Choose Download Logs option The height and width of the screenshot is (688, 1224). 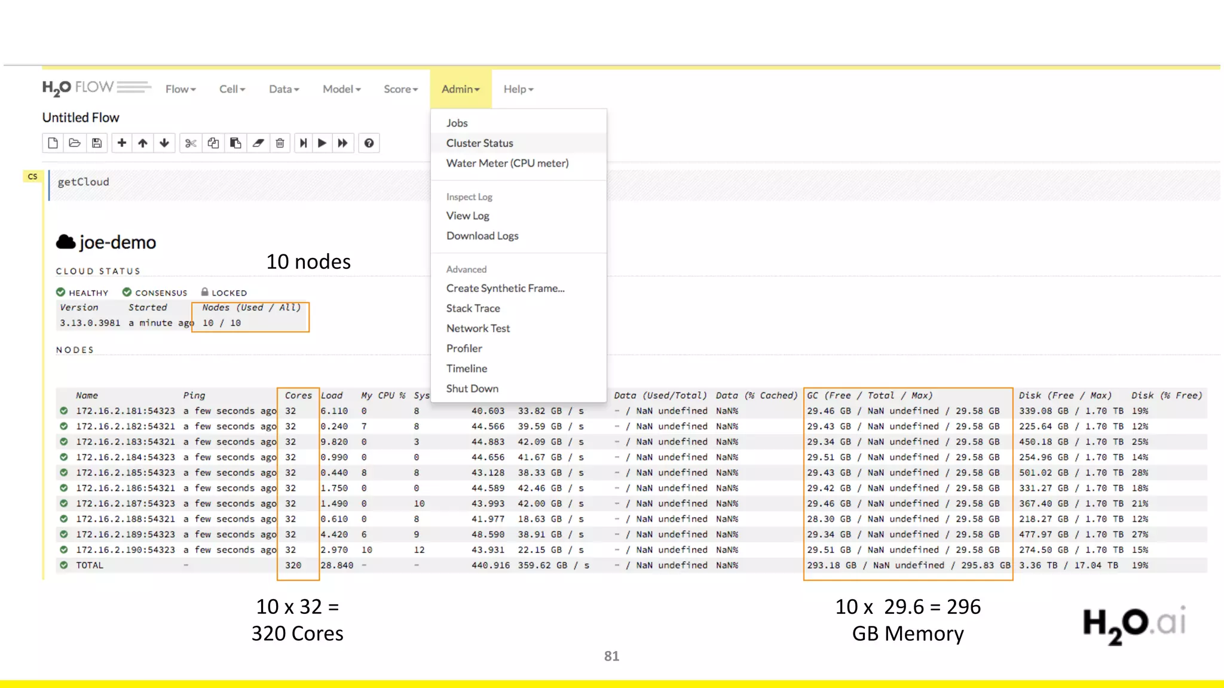482,236
